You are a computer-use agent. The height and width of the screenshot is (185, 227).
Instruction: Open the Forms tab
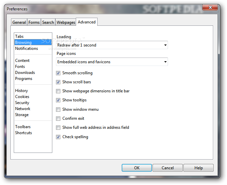coord(34,22)
